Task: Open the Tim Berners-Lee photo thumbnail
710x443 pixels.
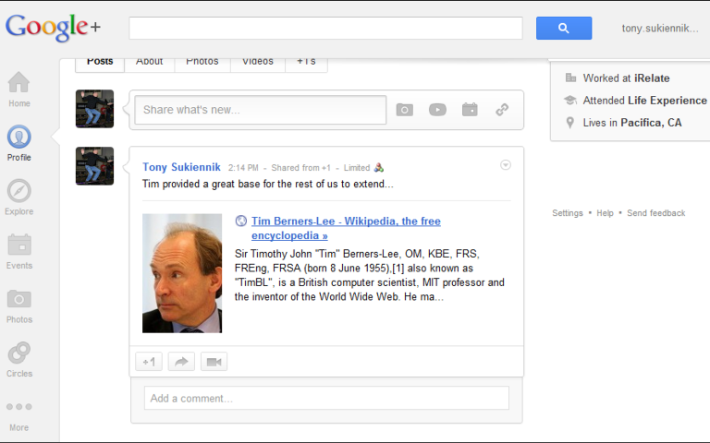Action: pyautogui.click(x=182, y=273)
